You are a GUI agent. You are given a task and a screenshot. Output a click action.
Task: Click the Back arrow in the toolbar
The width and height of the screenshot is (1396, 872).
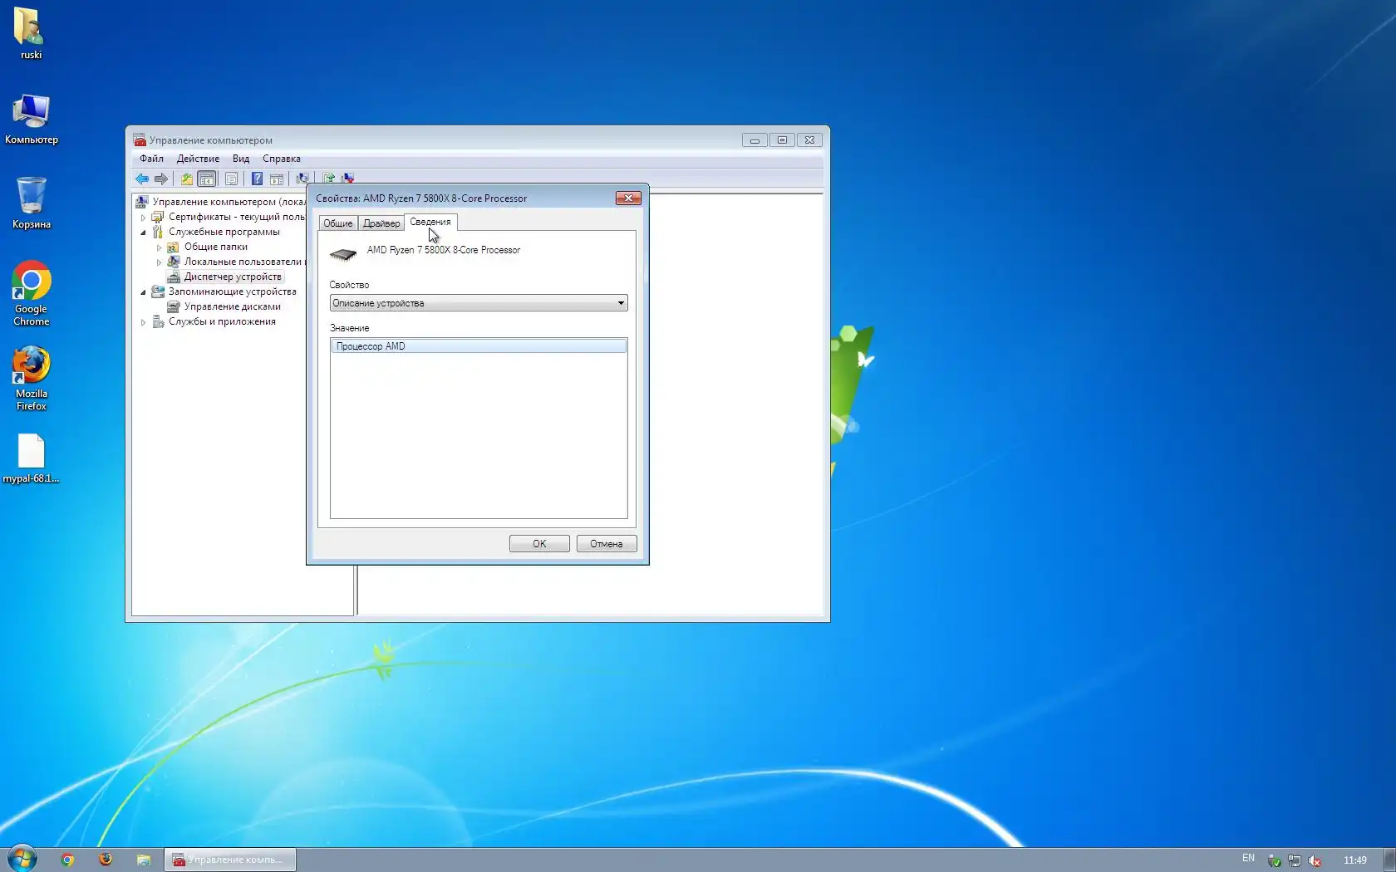142,179
